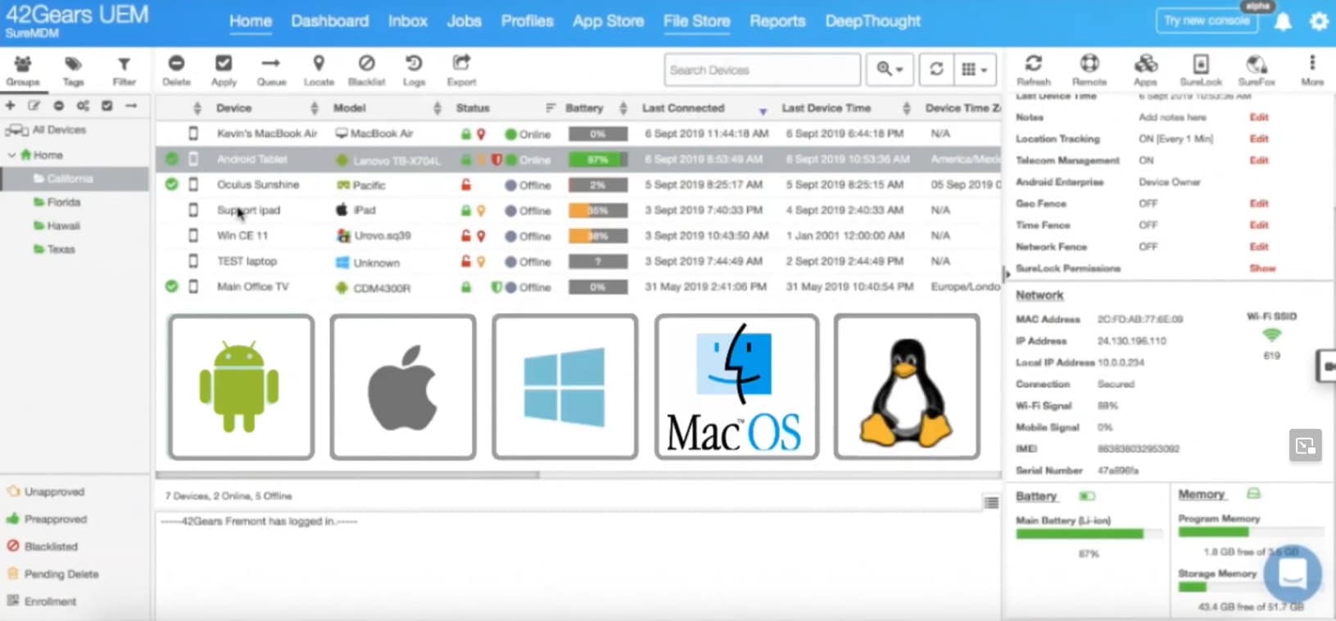Click the Try new console button
This screenshot has height=621, width=1336.
(1207, 20)
